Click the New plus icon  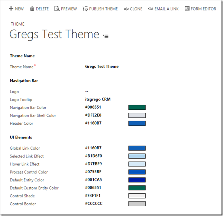point(11,9)
